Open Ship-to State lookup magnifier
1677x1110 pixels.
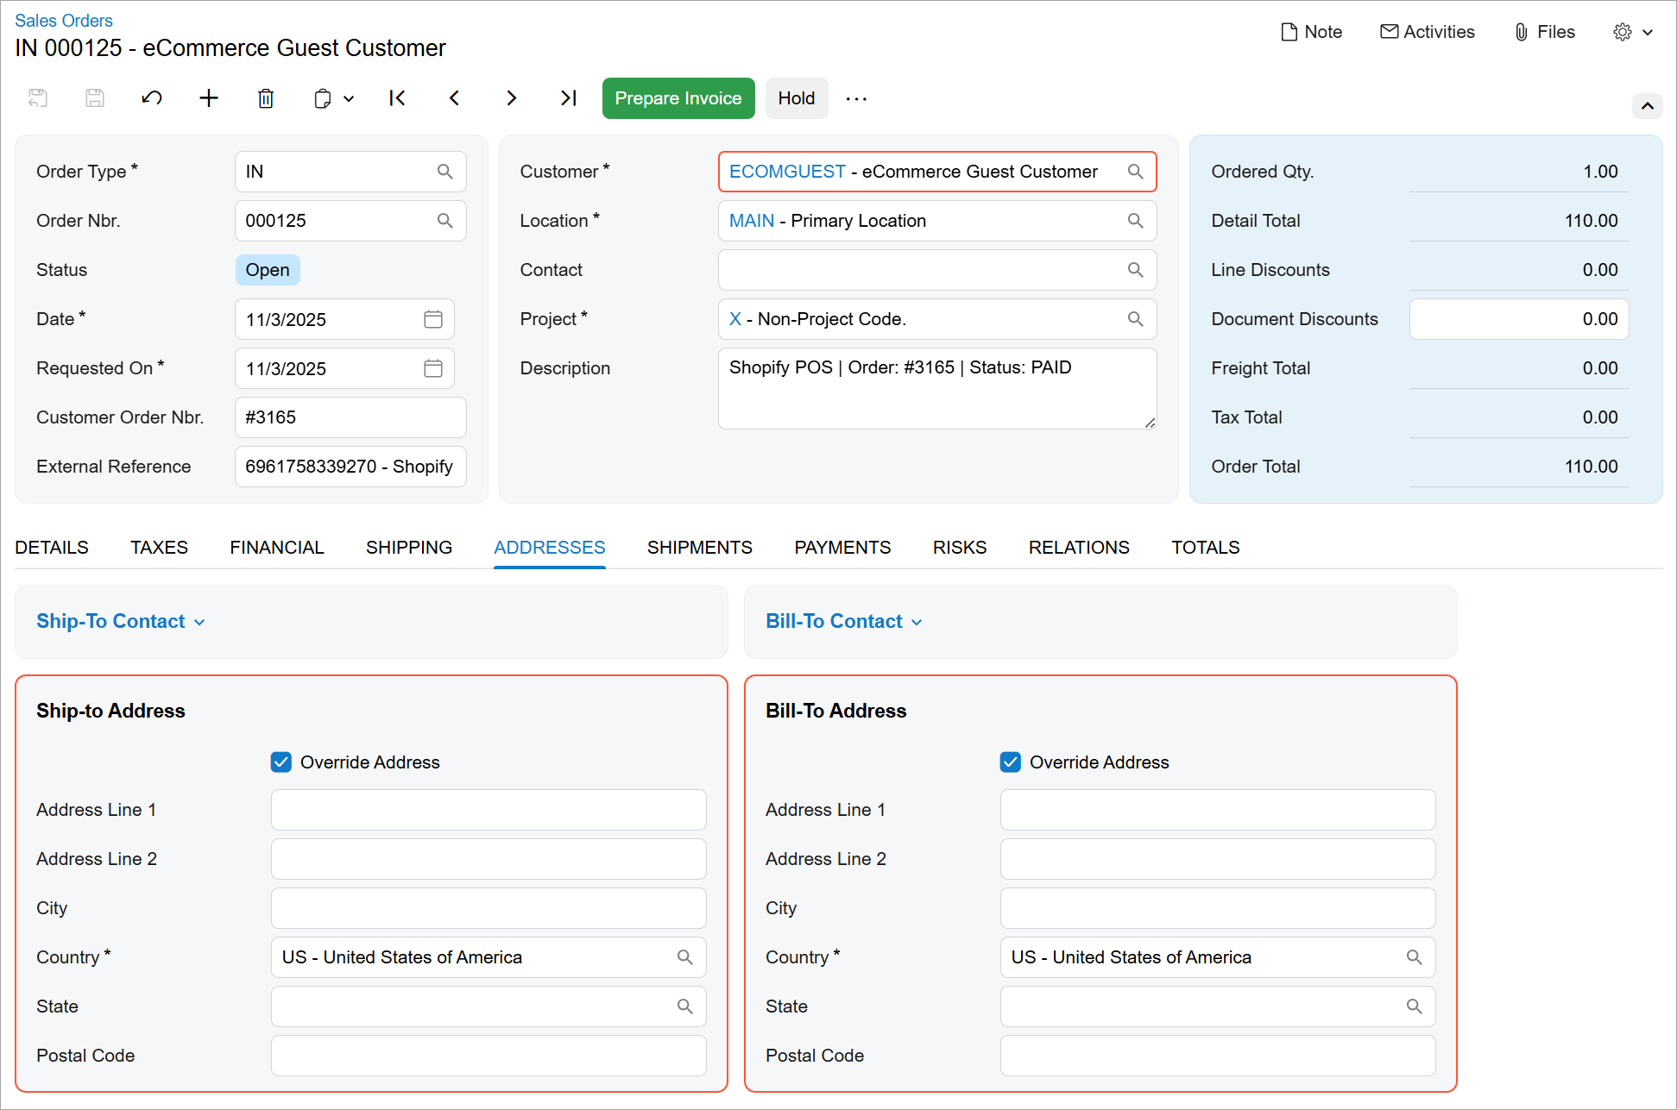(685, 1007)
